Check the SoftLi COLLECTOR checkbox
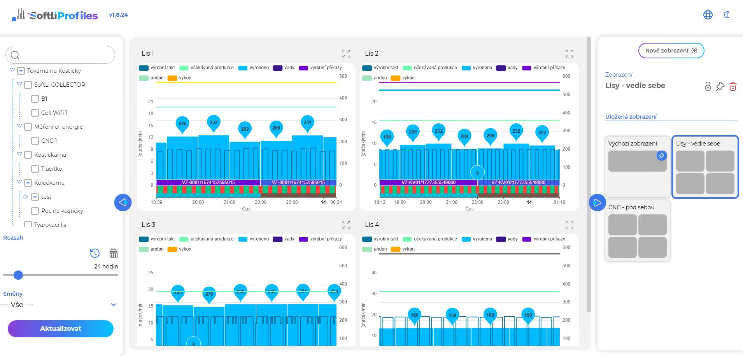 click(28, 85)
